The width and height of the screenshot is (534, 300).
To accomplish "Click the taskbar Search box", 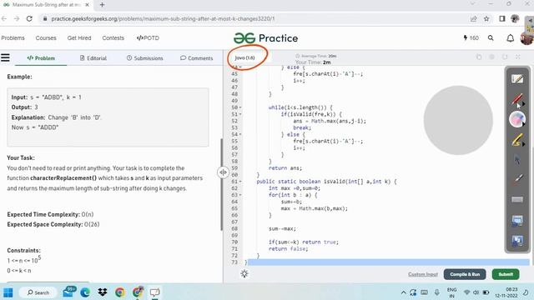I will pos(38,292).
